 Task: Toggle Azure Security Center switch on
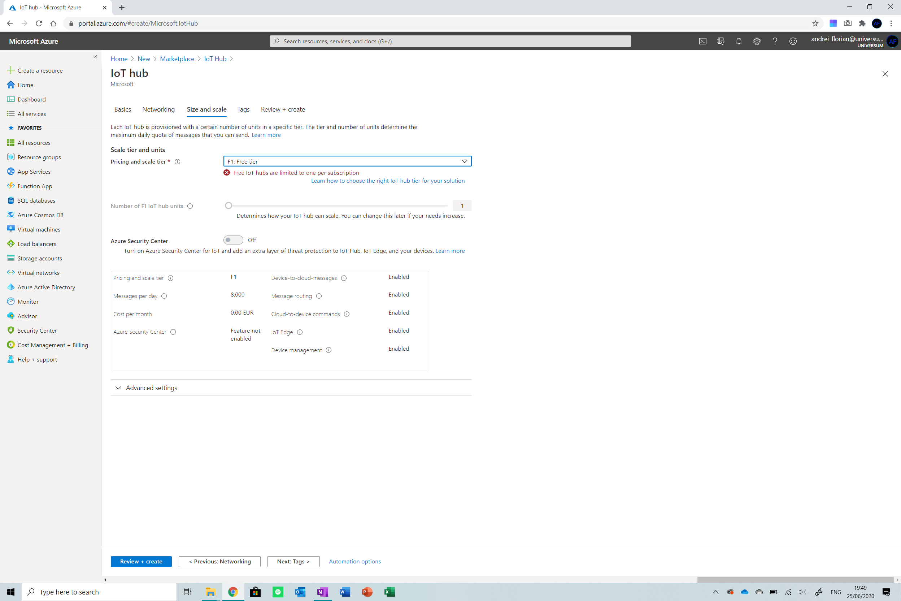pos(233,240)
